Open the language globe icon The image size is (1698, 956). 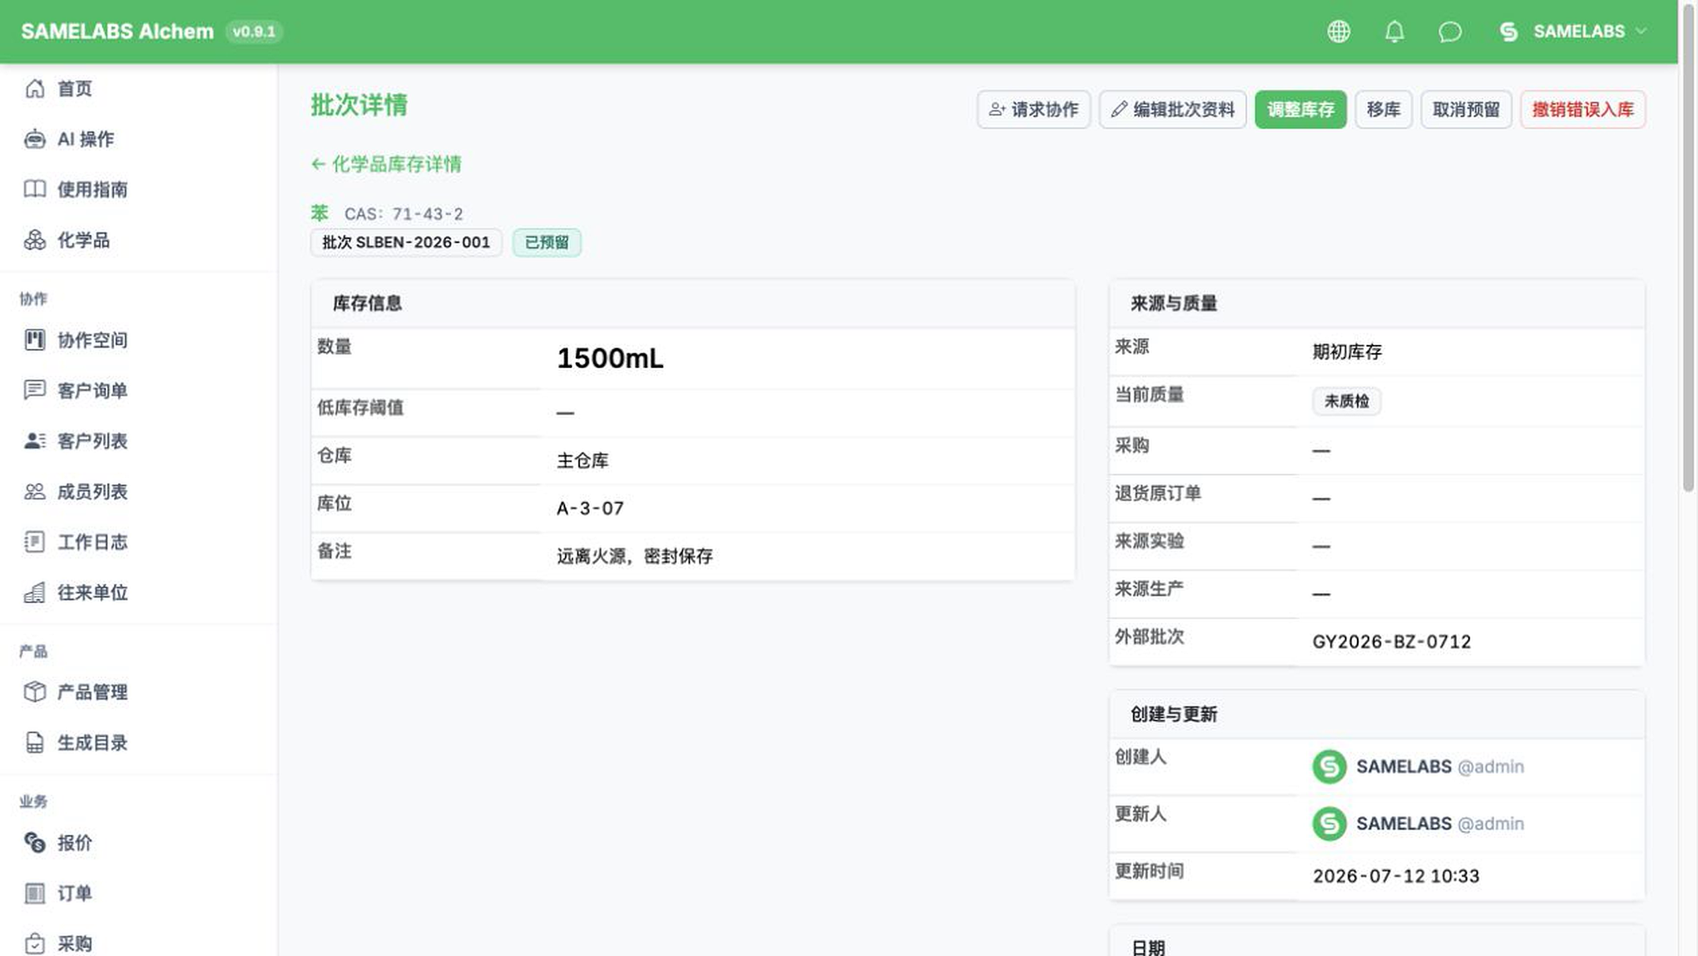click(x=1338, y=32)
